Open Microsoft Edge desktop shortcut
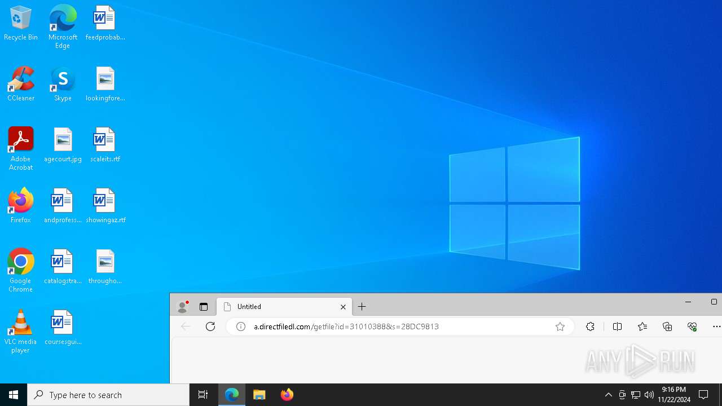The image size is (722, 406). pyautogui.click(x=63, y=27)
